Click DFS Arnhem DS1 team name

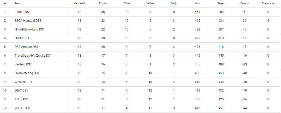[26, 47]
